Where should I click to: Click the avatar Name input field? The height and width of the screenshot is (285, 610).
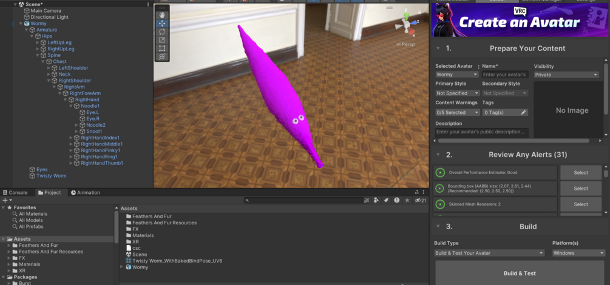coord(506,74)
